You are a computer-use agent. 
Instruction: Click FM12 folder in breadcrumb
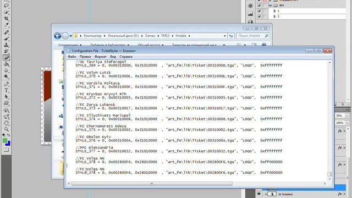tap(165, 36)
